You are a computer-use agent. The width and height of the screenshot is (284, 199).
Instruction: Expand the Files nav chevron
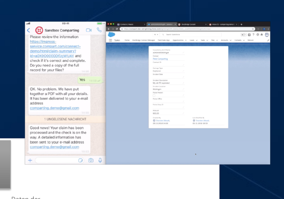tap(217, 40)
